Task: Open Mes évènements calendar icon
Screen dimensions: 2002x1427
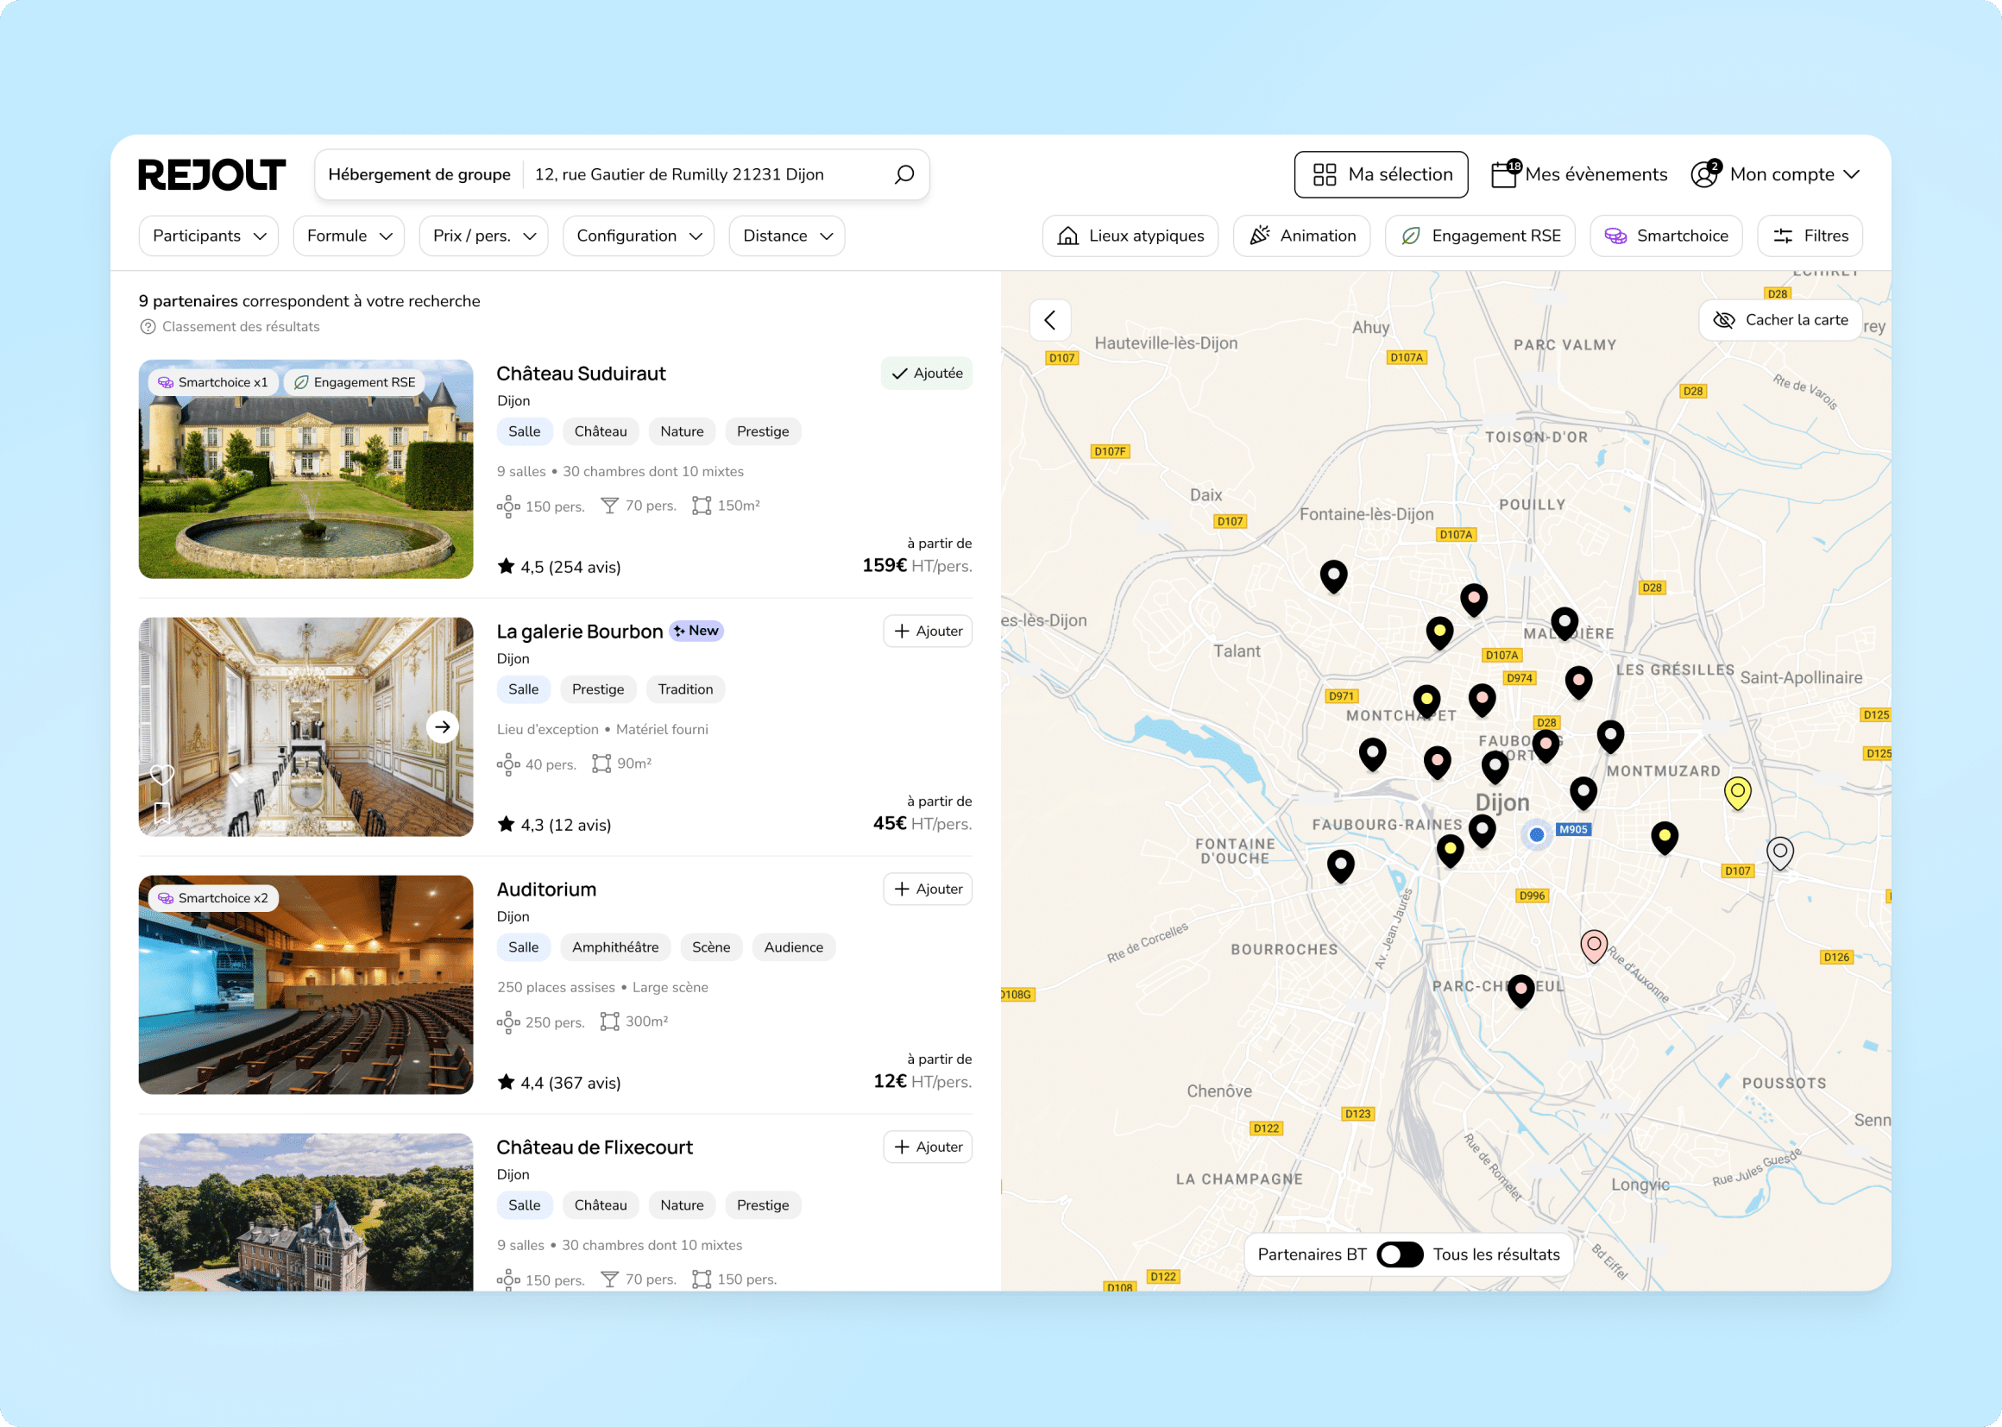Action: tap(1506, 174)
